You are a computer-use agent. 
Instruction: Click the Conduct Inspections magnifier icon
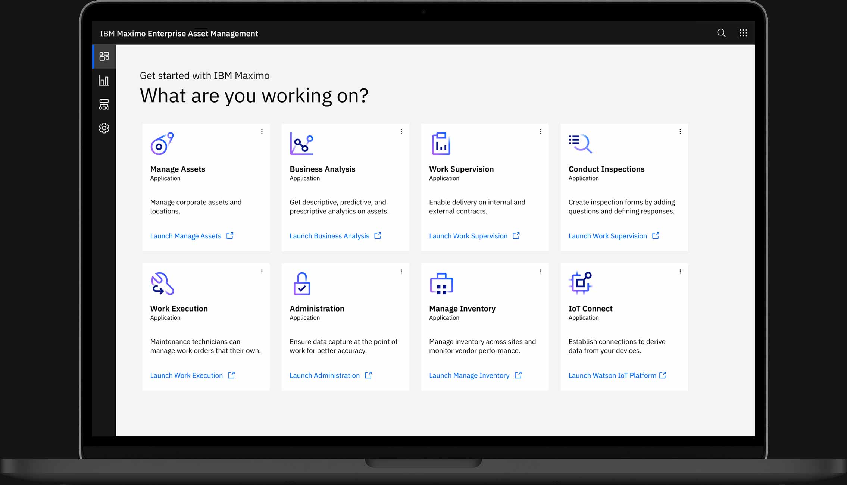click(x=580, y=144)
